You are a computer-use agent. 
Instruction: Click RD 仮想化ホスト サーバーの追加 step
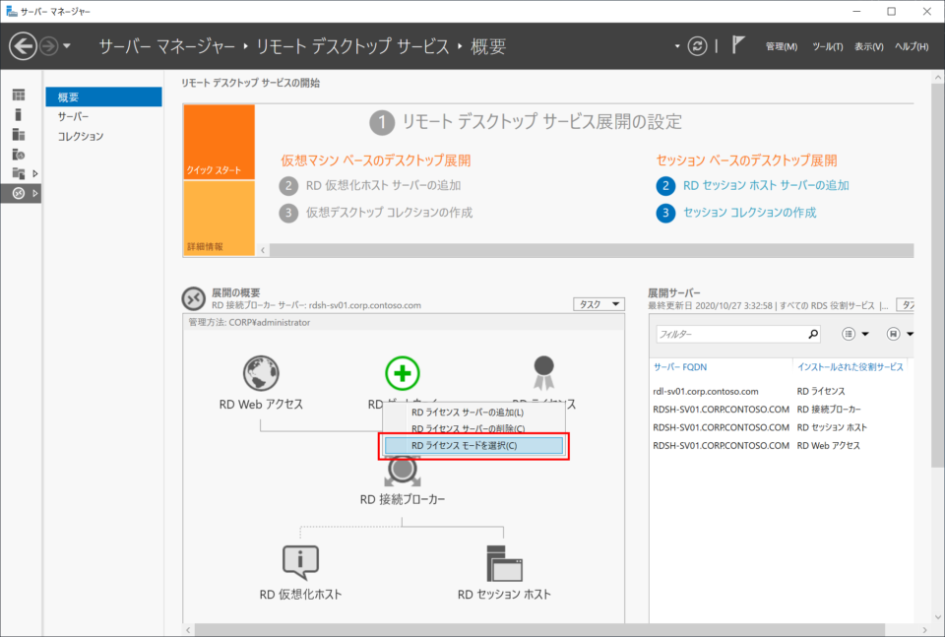(x=383, y=186)
